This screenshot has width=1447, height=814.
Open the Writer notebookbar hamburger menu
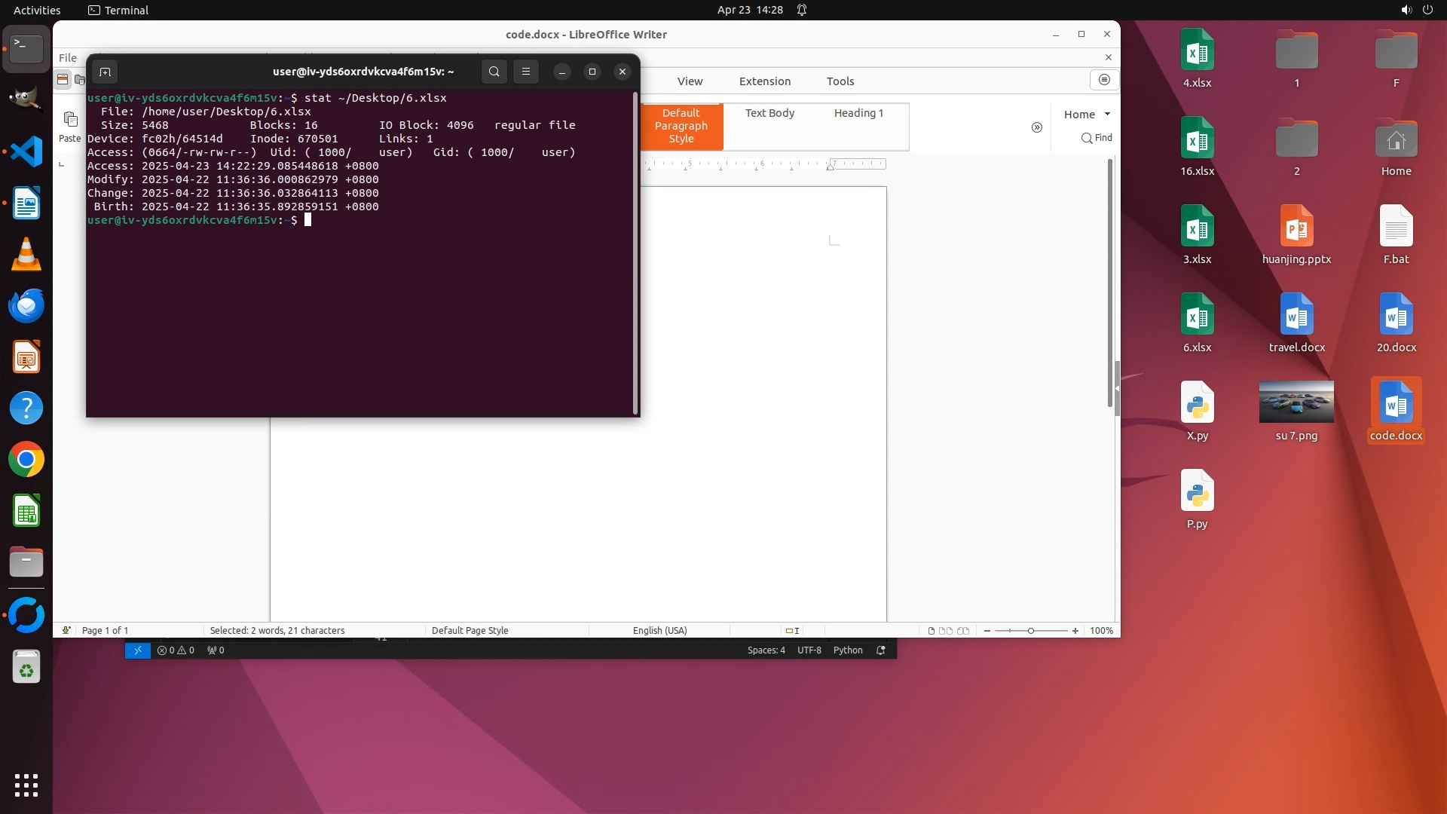[x=1104, y=80]
